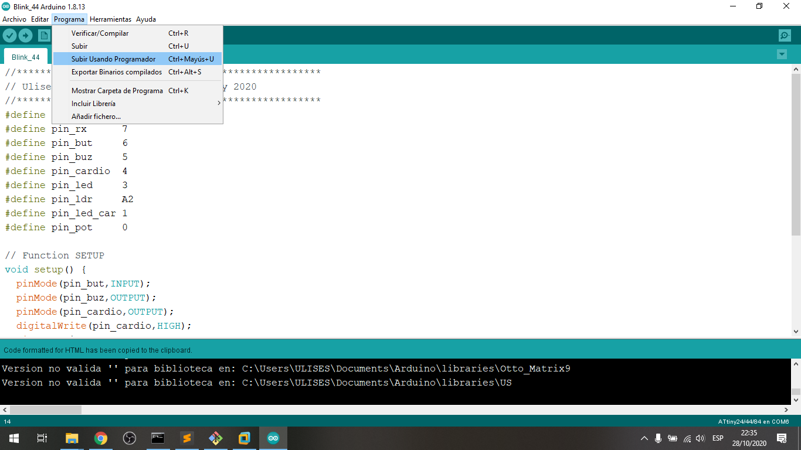The width and height of the screenshot is (801, 450).
Task: Click the '#define pin_pot 0' code line
Action: [x=66, y=227]
